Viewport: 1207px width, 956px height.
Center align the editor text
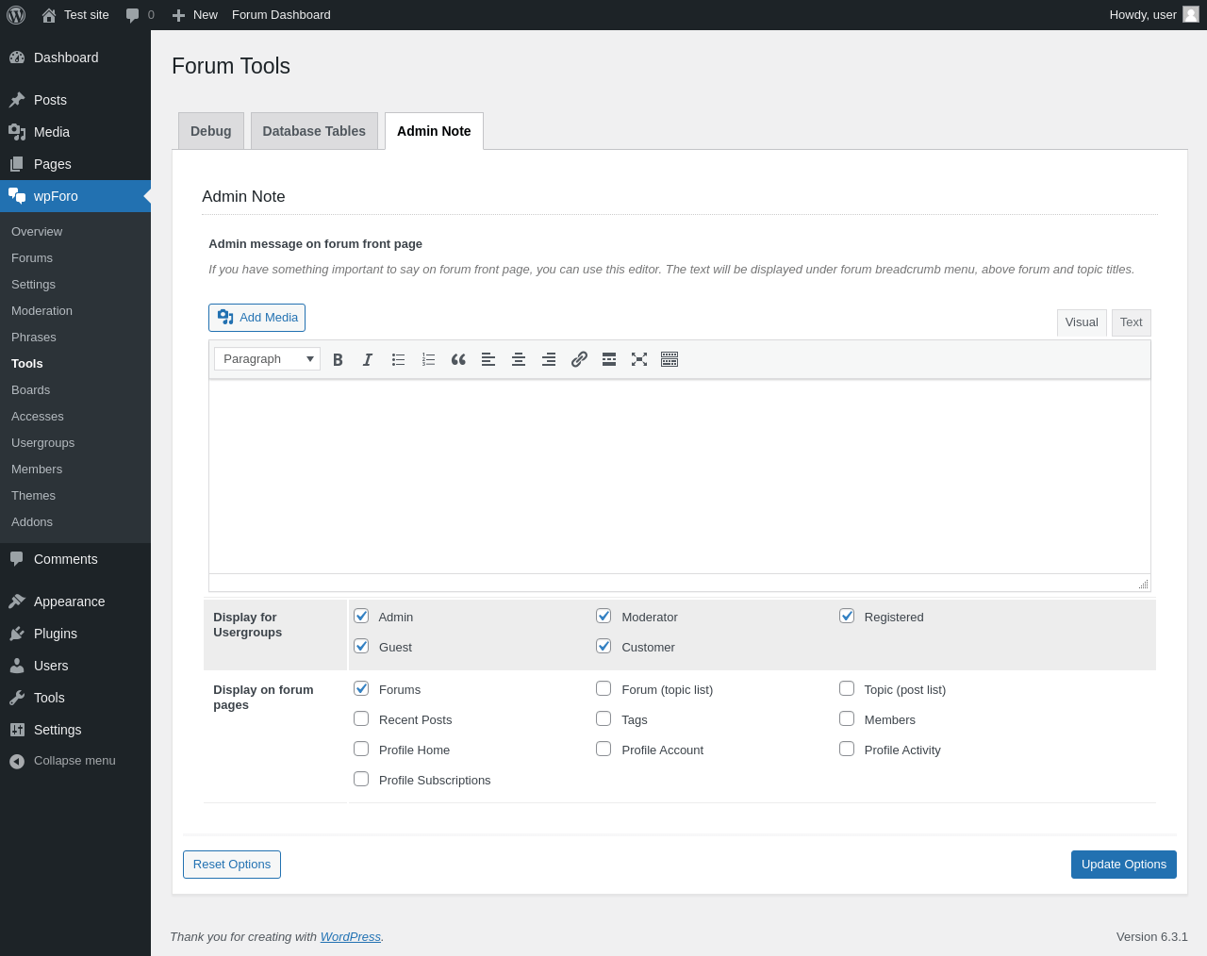519,359
